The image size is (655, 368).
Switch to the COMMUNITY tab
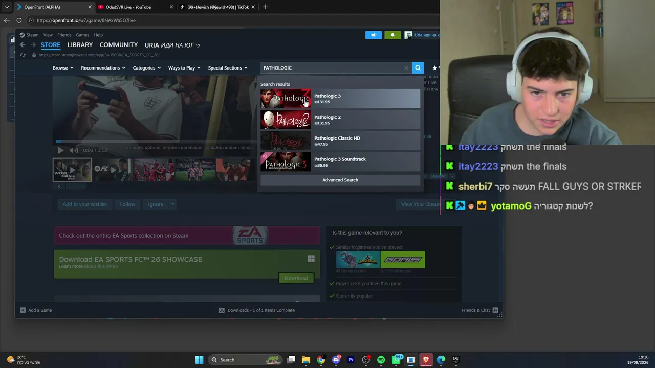point(119,45)
